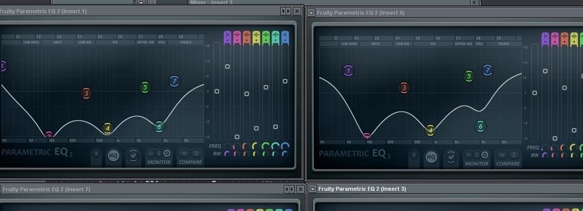Click Compare store-down arrow in Insert 1 EQ
583x211 pixels.
coord(185,153)
